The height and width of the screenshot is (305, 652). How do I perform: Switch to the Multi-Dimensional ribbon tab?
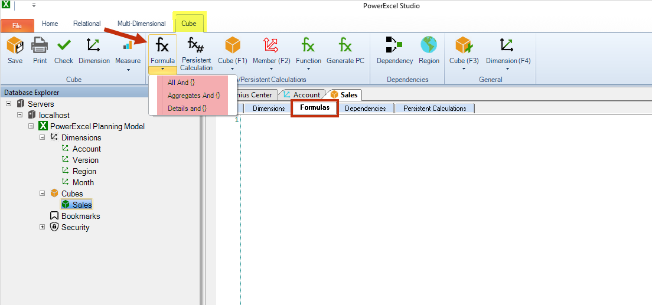(x=141, y=24)
